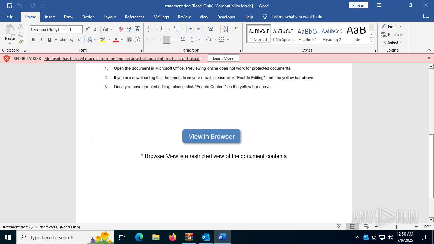Click the Ribbon Display Options icon
Viewport: 434px width, 244px height.
tap(379, 5)
